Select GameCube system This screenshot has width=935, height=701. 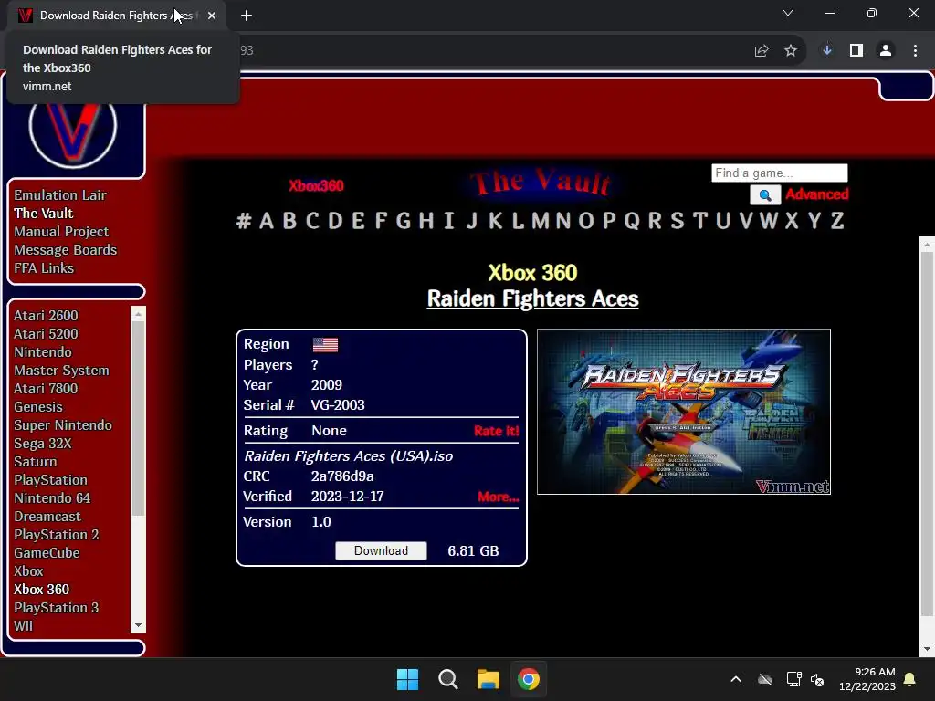47,553
